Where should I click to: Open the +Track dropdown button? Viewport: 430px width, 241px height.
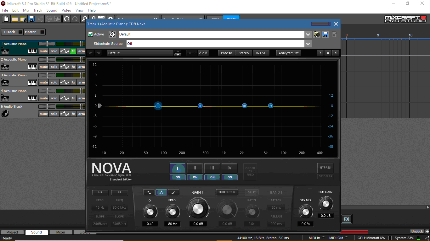point(12,32)
